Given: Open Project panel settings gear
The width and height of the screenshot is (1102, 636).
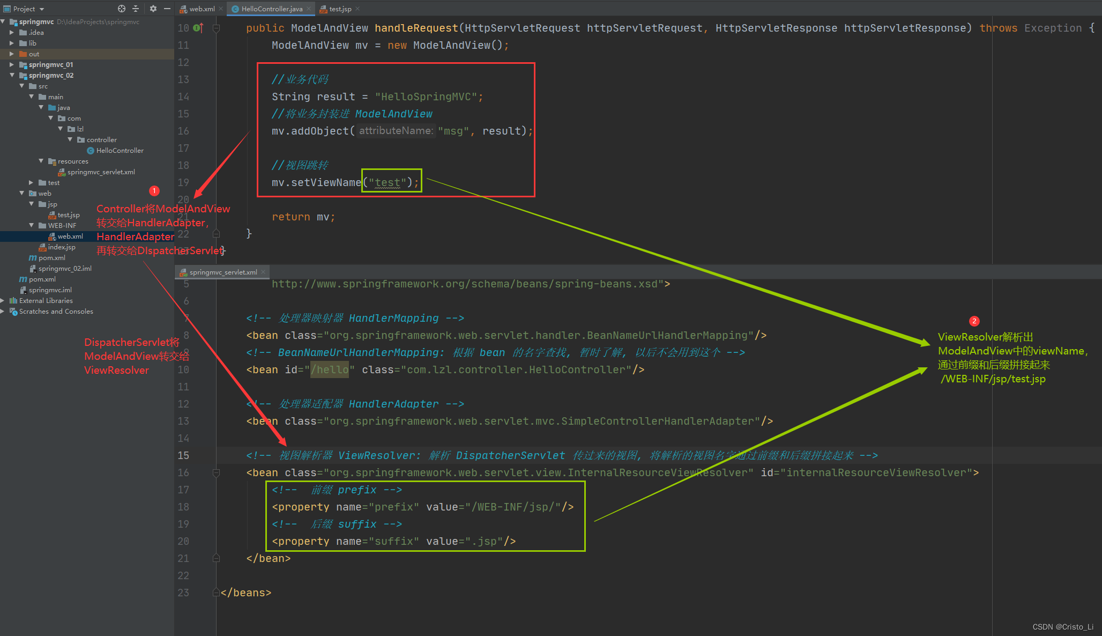Looking at the screenshot, I should click(x=153, y=9).
